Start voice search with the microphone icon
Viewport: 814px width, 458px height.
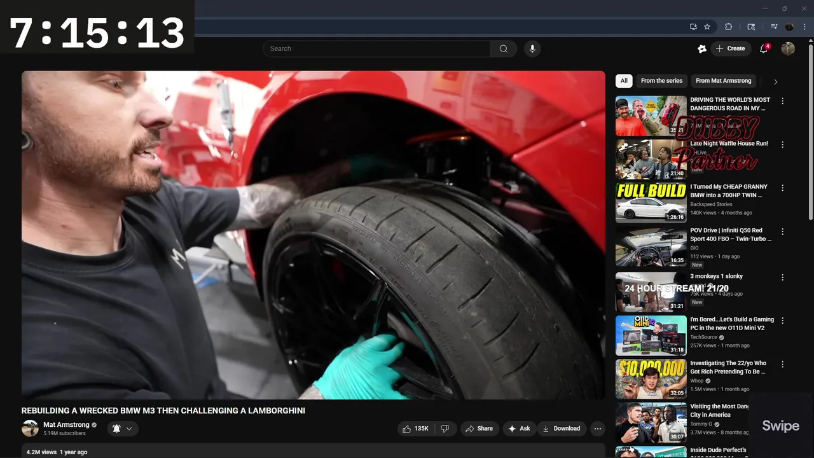(x=532, y=48)
